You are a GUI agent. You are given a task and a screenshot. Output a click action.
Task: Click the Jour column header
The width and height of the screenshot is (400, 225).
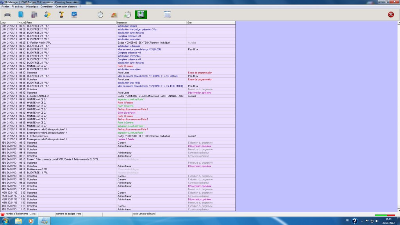[x=9, y=23]
